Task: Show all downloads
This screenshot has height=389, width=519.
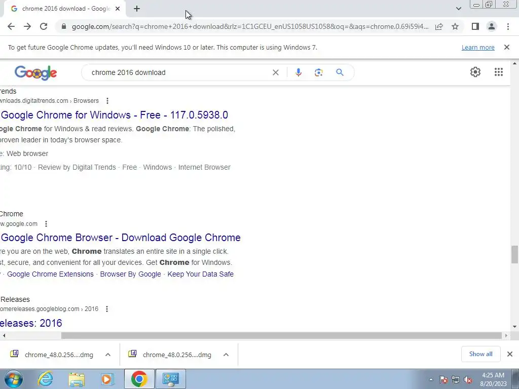Action: (480, 354)
